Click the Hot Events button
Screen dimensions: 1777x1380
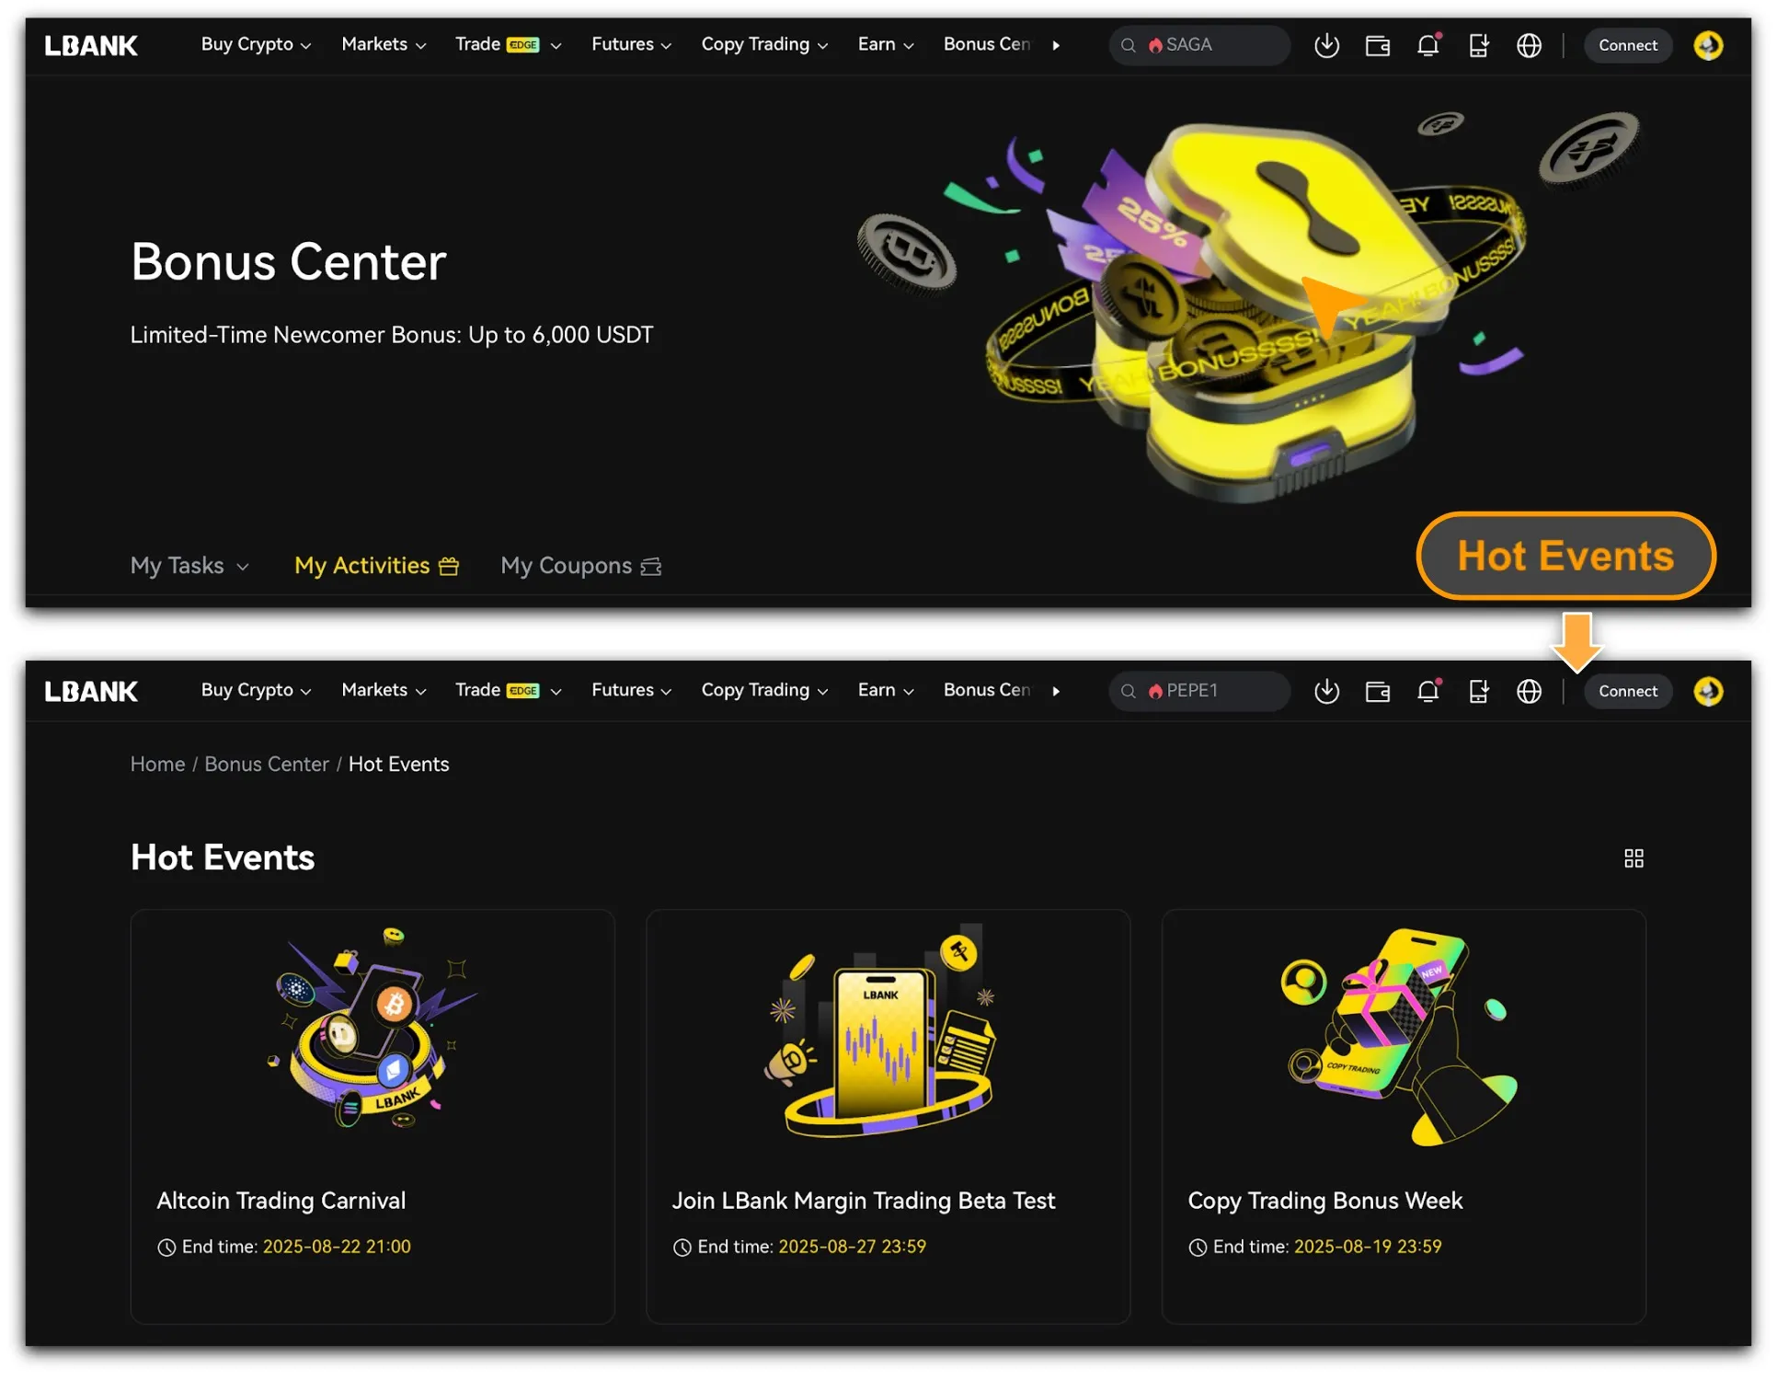pos(1565,556)
